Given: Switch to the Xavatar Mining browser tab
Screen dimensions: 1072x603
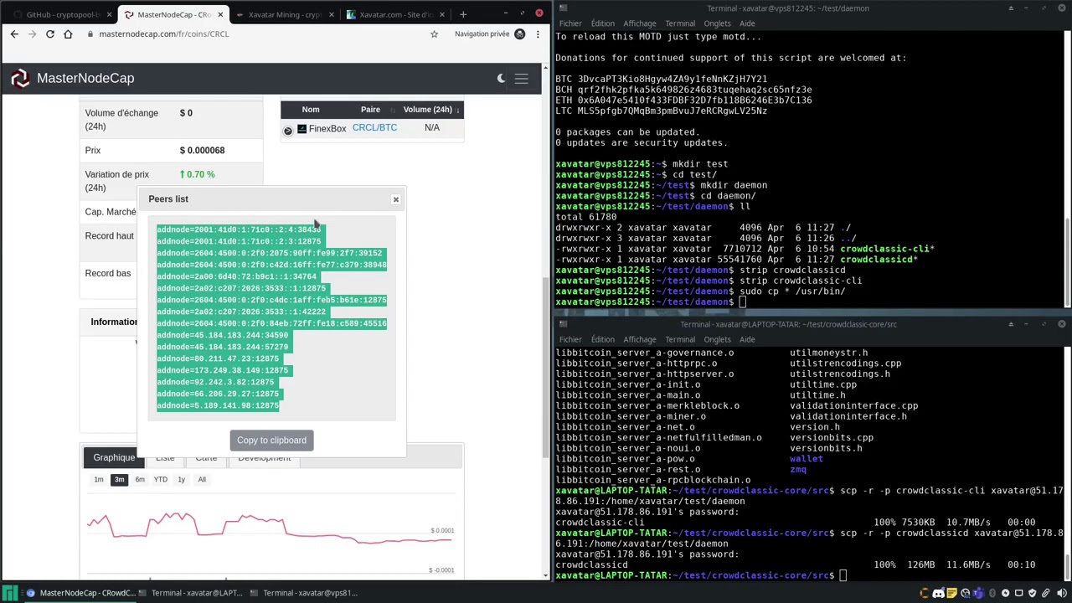Looking at the screenshot, I should (283, 14).
